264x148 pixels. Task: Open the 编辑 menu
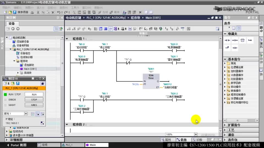[18, 8]
